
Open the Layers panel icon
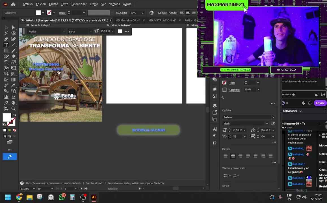click(215, 106)
